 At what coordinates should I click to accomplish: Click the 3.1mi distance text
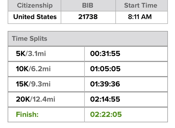[37, 54]
